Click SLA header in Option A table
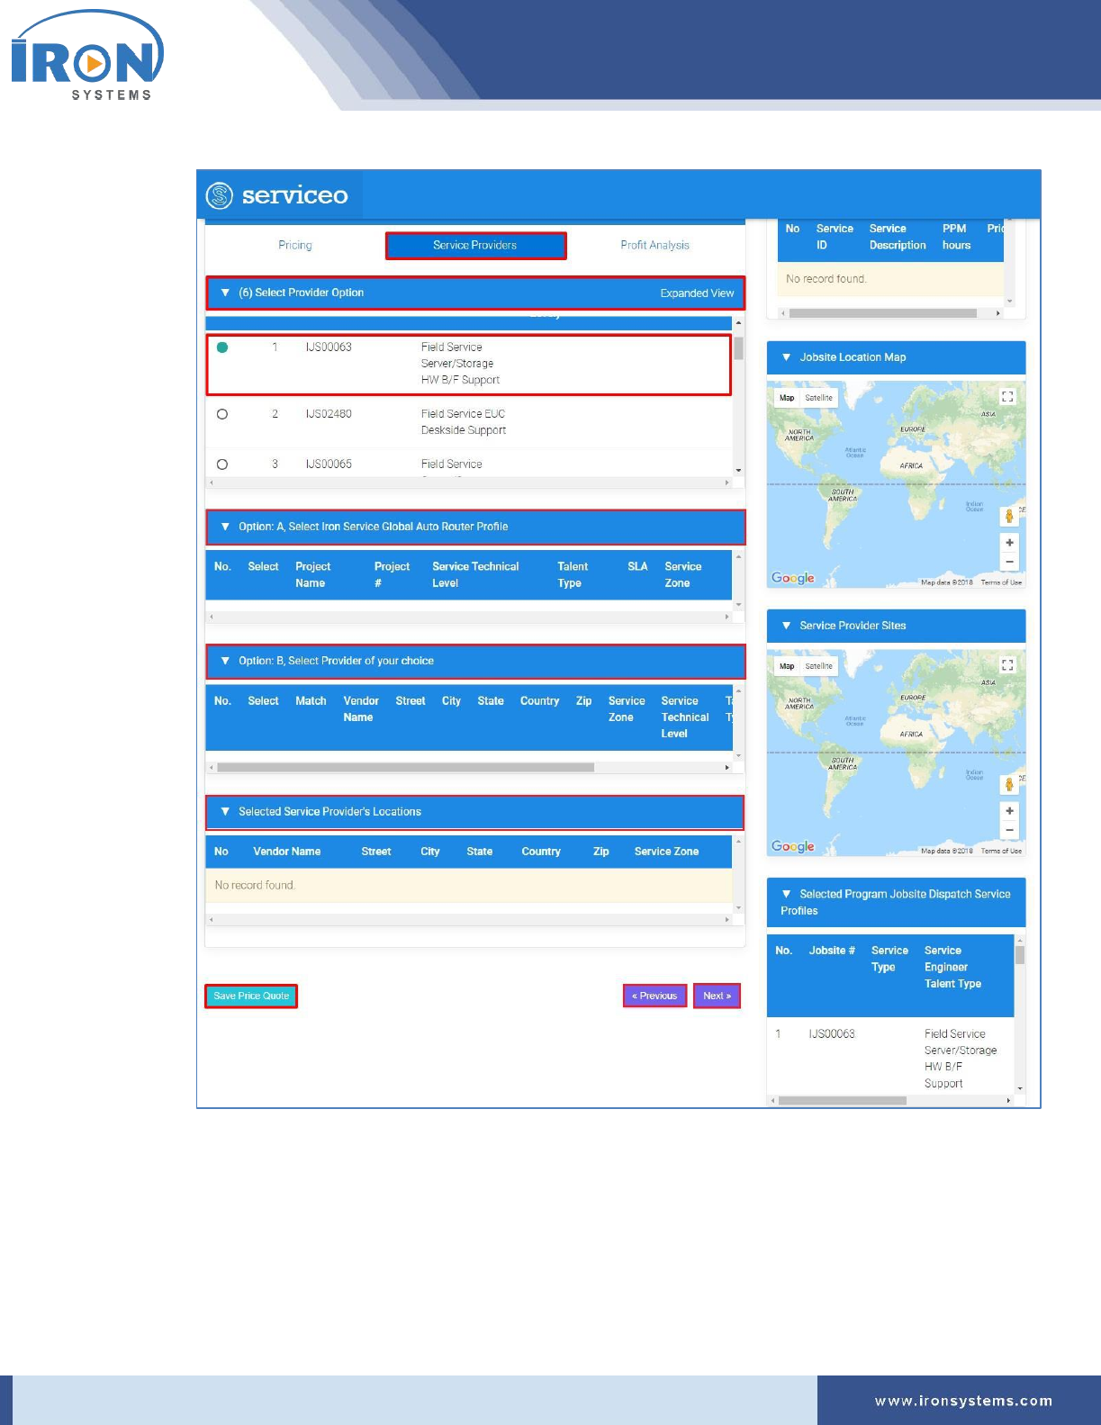 point(637,566)
